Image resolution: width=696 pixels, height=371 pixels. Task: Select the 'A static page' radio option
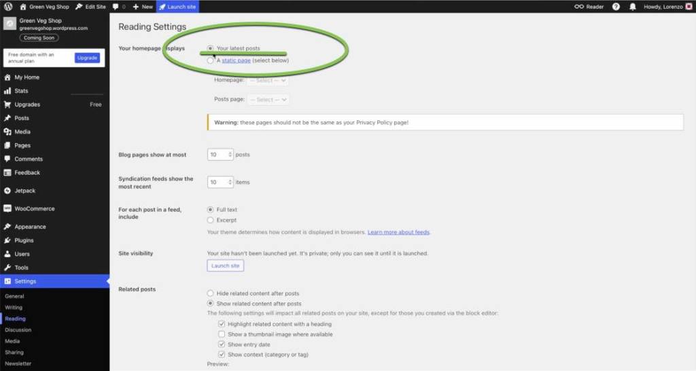211,60
